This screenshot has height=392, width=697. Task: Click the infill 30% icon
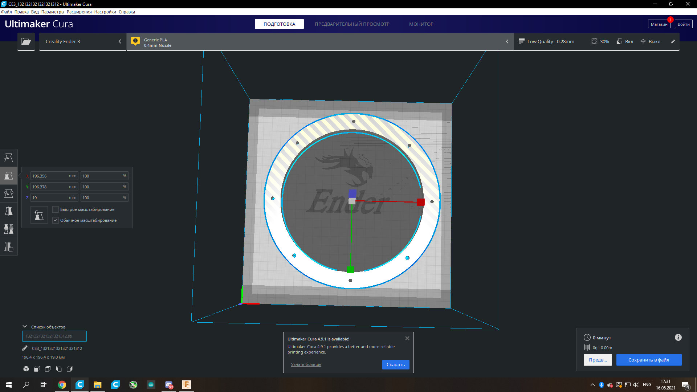594,41
